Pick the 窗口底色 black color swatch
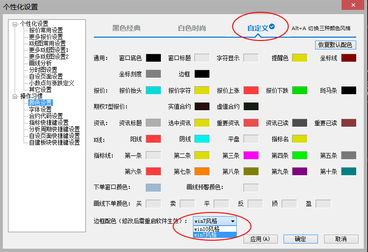Image resolution: width=368 pixels, height=252 pixels. point(153,58)
